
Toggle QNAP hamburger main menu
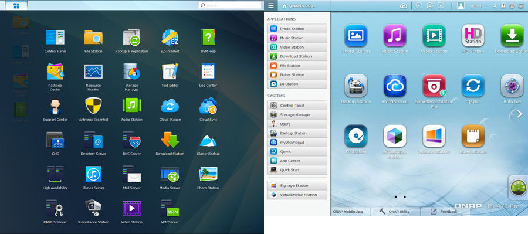271,5
